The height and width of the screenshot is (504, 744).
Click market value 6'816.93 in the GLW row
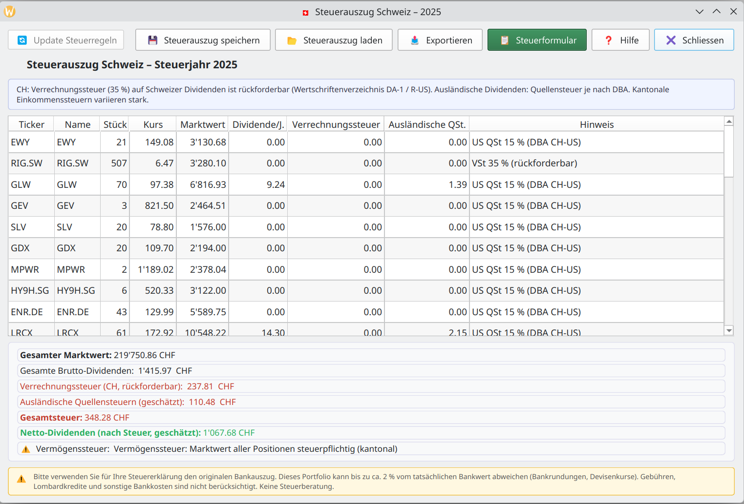coord(203,184)
